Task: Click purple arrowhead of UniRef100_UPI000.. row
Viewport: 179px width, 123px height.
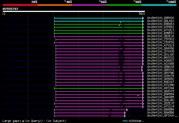Action: [x=125, y=116]
